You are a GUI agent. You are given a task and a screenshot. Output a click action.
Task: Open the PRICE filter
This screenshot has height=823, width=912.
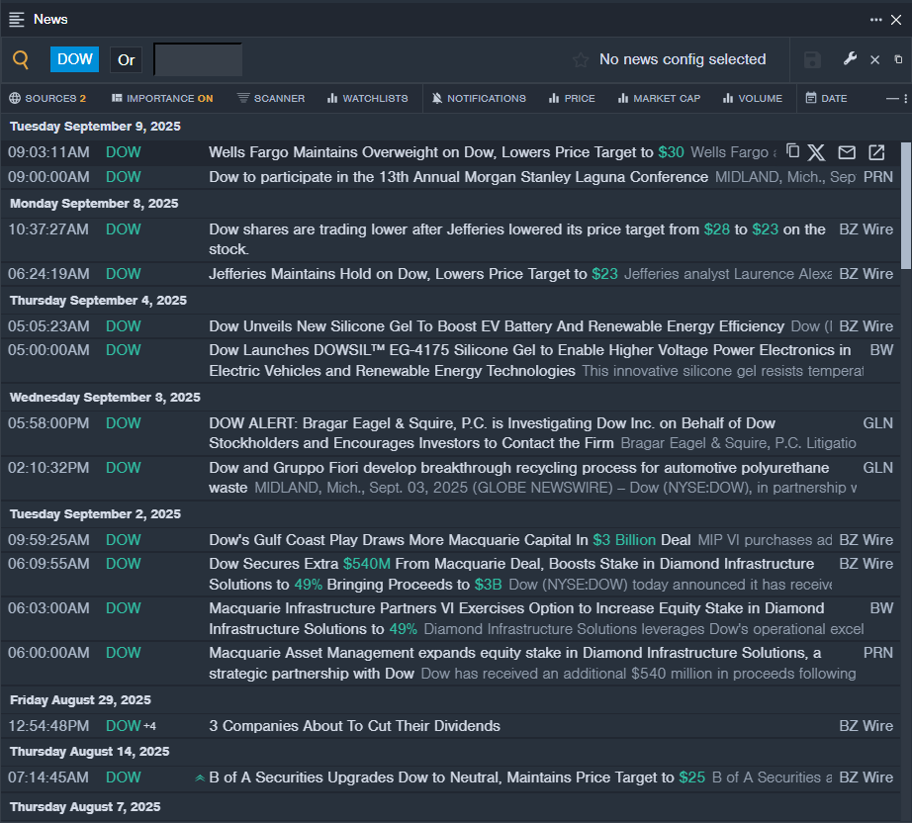click(572, 98)
